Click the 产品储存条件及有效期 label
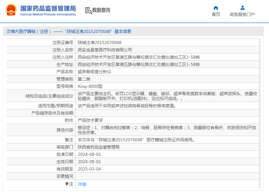 pyautogui.click(x=52, y=113)
